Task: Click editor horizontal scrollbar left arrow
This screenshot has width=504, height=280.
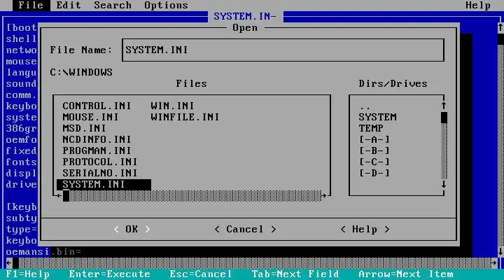Action: 8,263
